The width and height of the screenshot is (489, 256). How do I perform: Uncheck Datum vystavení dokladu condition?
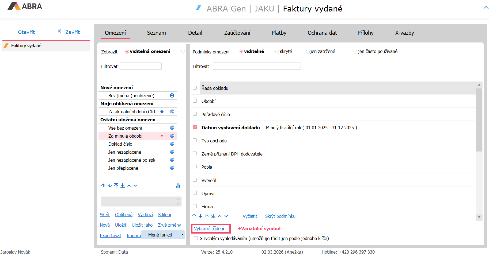[x=195, y=127]
